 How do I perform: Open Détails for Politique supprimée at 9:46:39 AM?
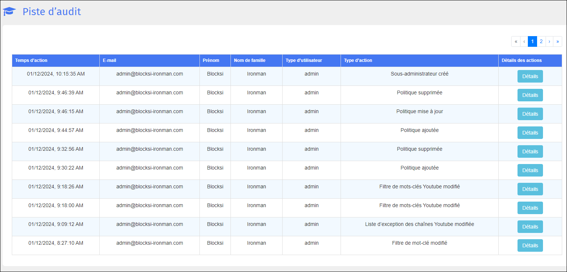coord(530,95)
